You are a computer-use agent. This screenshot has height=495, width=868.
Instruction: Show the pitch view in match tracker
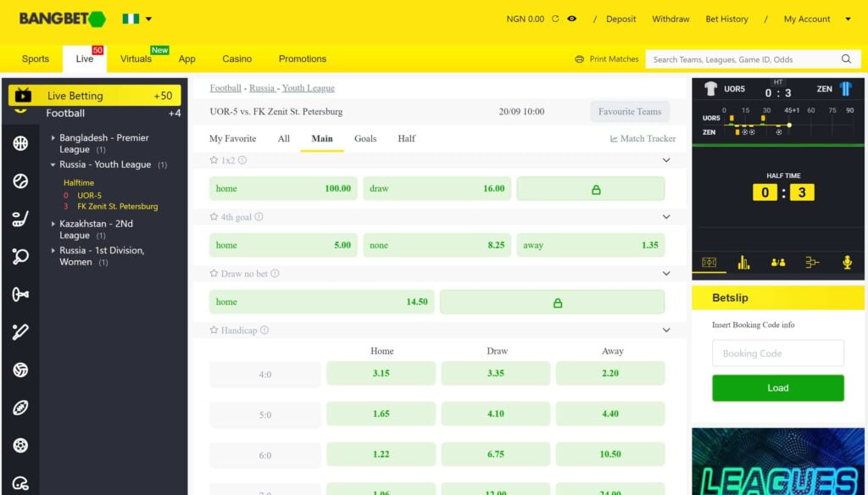tap(709, 263)
